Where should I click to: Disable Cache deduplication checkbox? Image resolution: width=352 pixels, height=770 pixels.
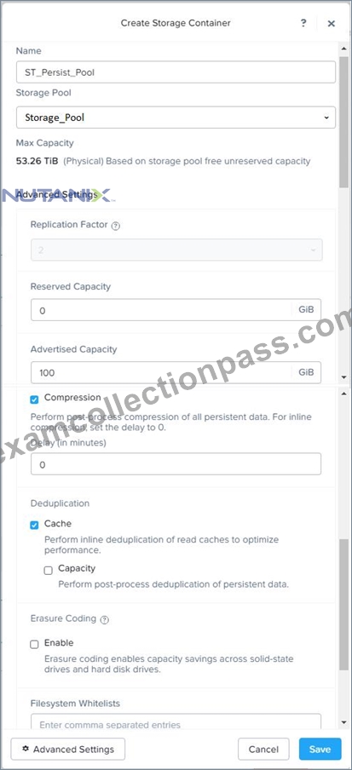point(34,526)
